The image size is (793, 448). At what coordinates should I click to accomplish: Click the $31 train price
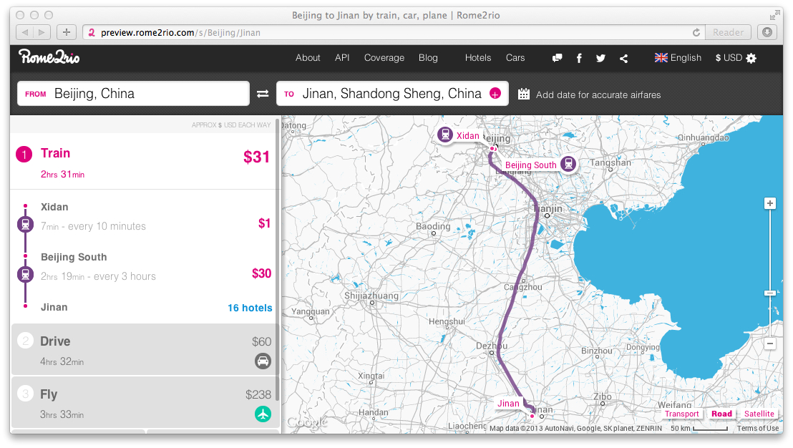[256, 157]
